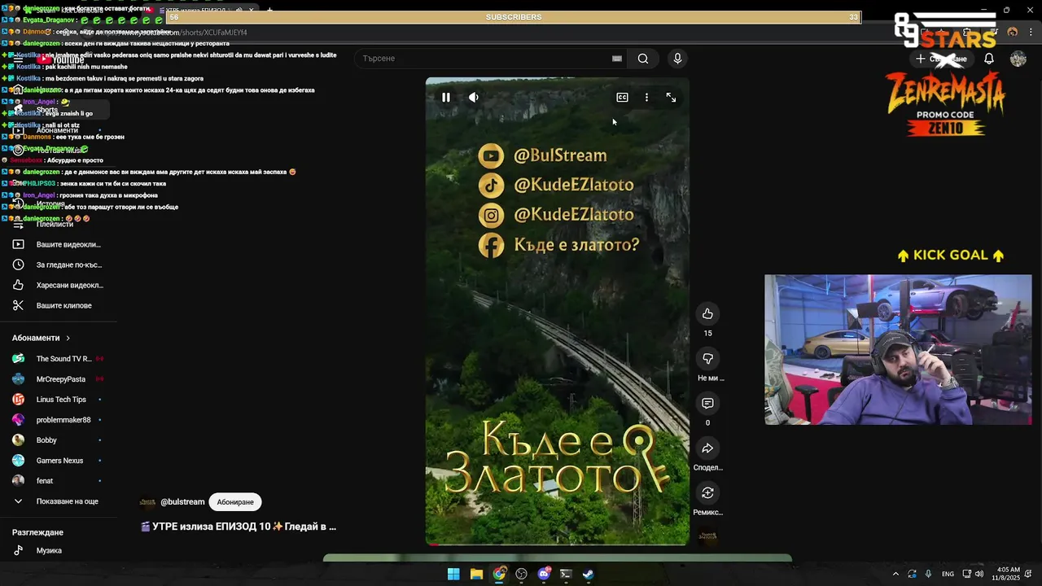Show hidden system tray icons chevron
The image size is (1042, 586).
(x=895, y=574)
